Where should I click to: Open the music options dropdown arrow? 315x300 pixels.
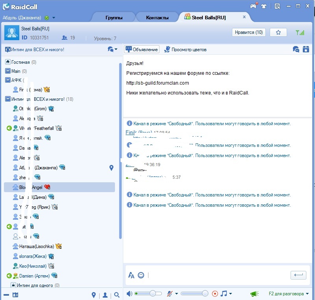click(230, 294)
